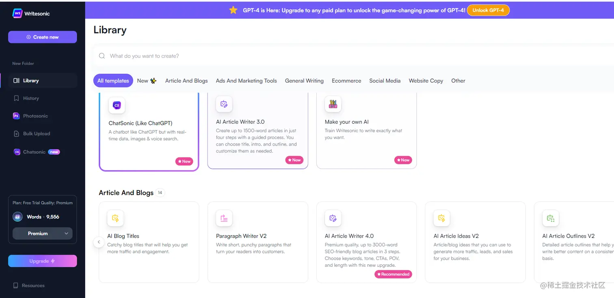Image resolution: width=614 pixels, height=298 pixels.
Task: Select the Article And Blogs tab
Action: [x=186, y=81]
